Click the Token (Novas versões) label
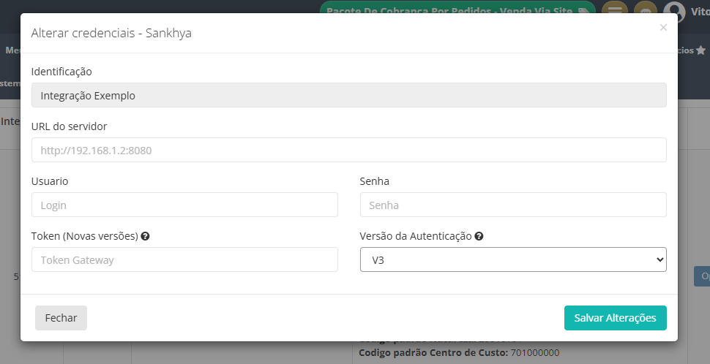The height and width of the screenshot is (364, 710). [84, 236]
